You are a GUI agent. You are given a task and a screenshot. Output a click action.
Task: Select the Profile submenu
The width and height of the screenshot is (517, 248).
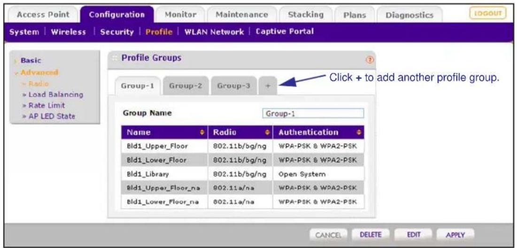(159, 32)
